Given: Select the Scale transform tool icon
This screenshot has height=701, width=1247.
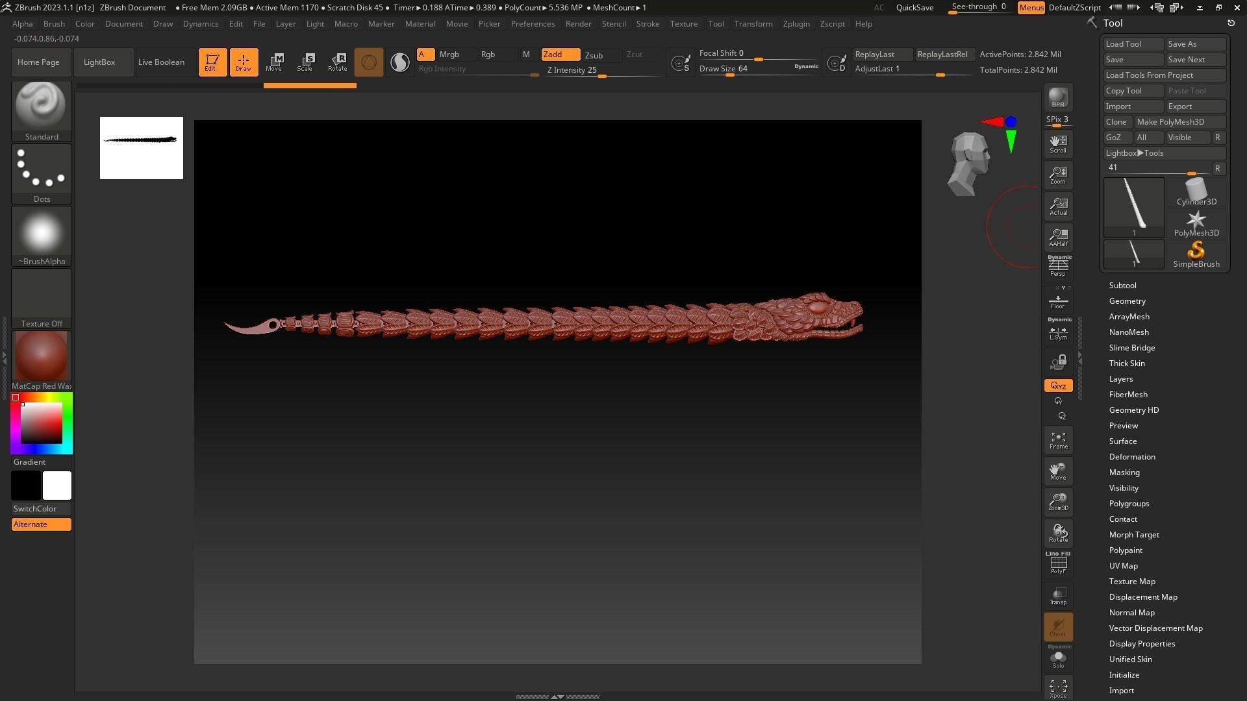Looking at the screenshot, I should click(305, 62).
